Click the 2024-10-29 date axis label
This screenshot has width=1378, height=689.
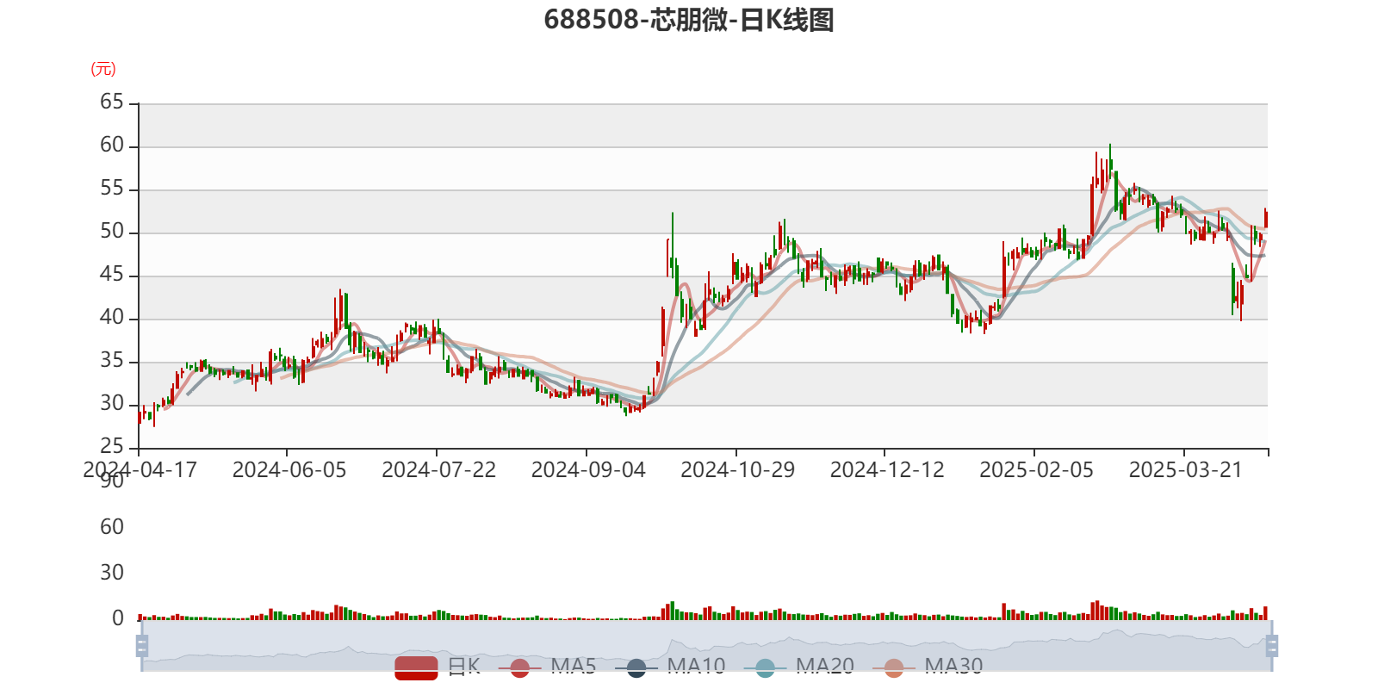coord(738,470)
